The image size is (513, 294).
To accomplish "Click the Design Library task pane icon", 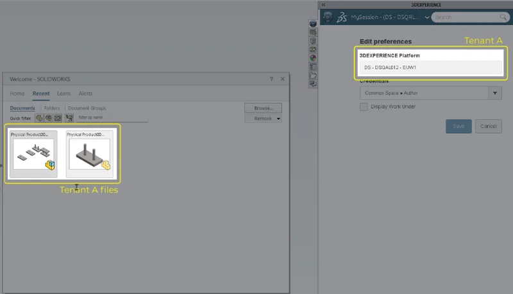I will pos(313,40).
